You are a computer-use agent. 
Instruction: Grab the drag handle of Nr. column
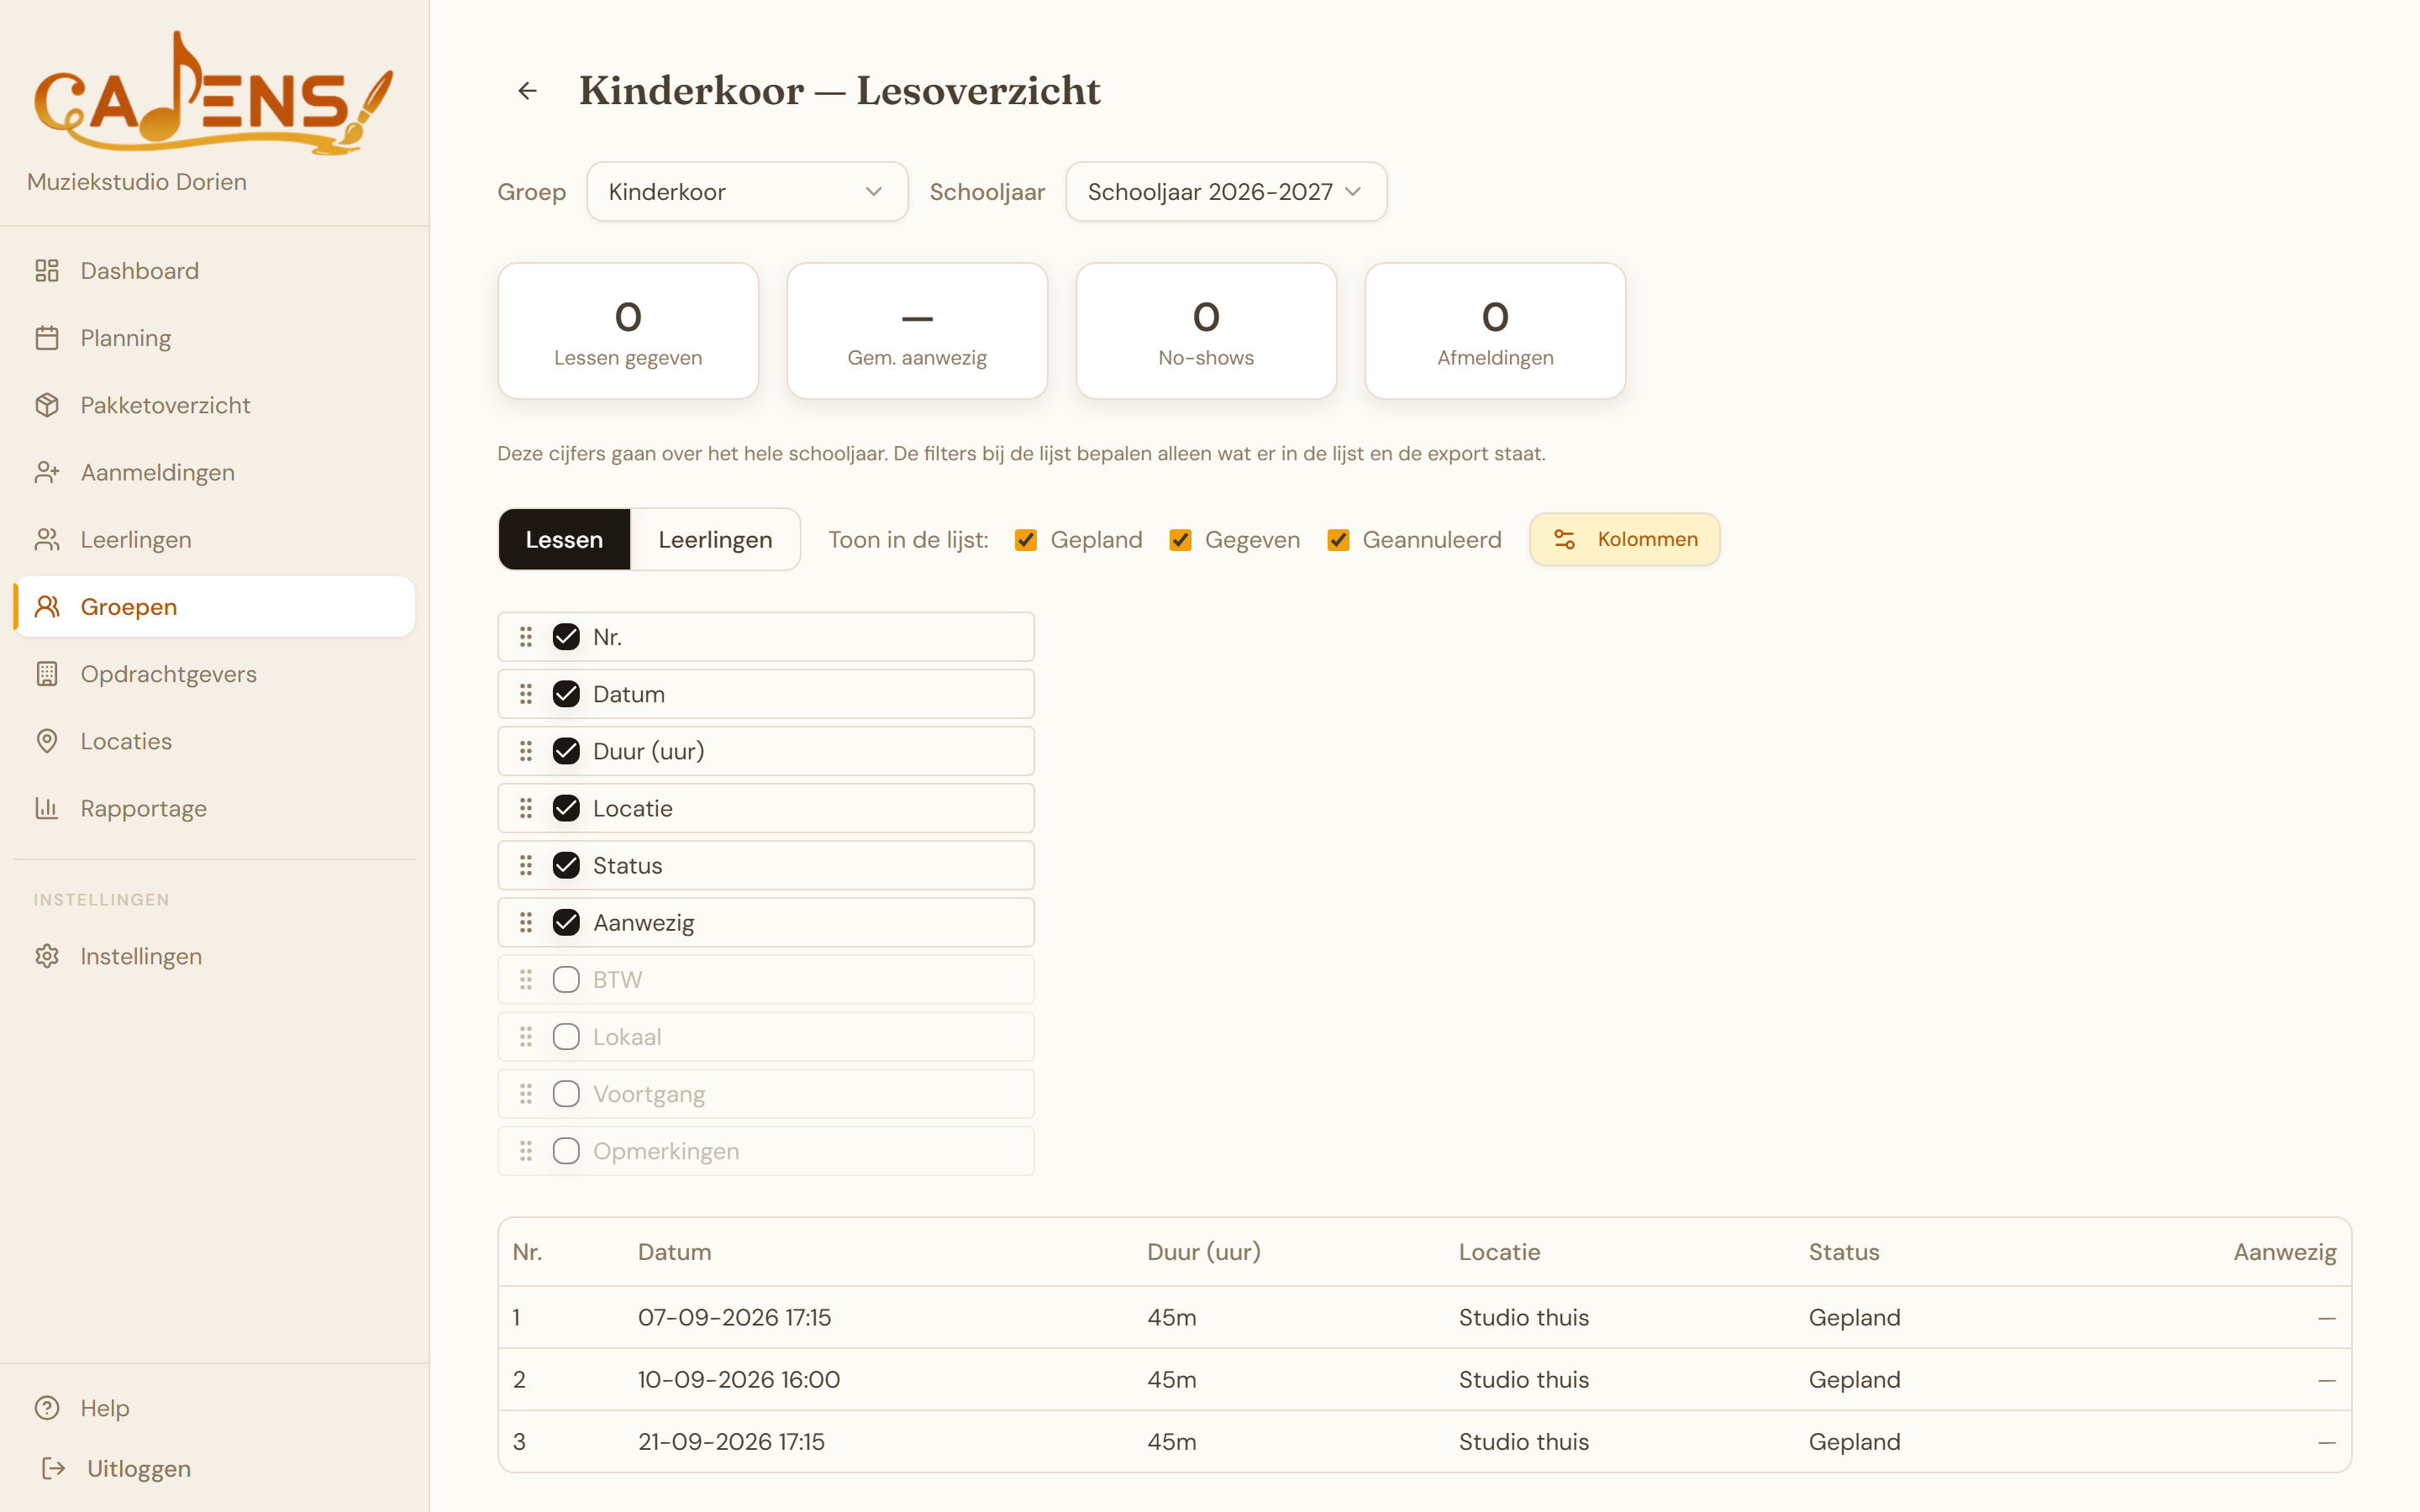click(x=526, y=637)
